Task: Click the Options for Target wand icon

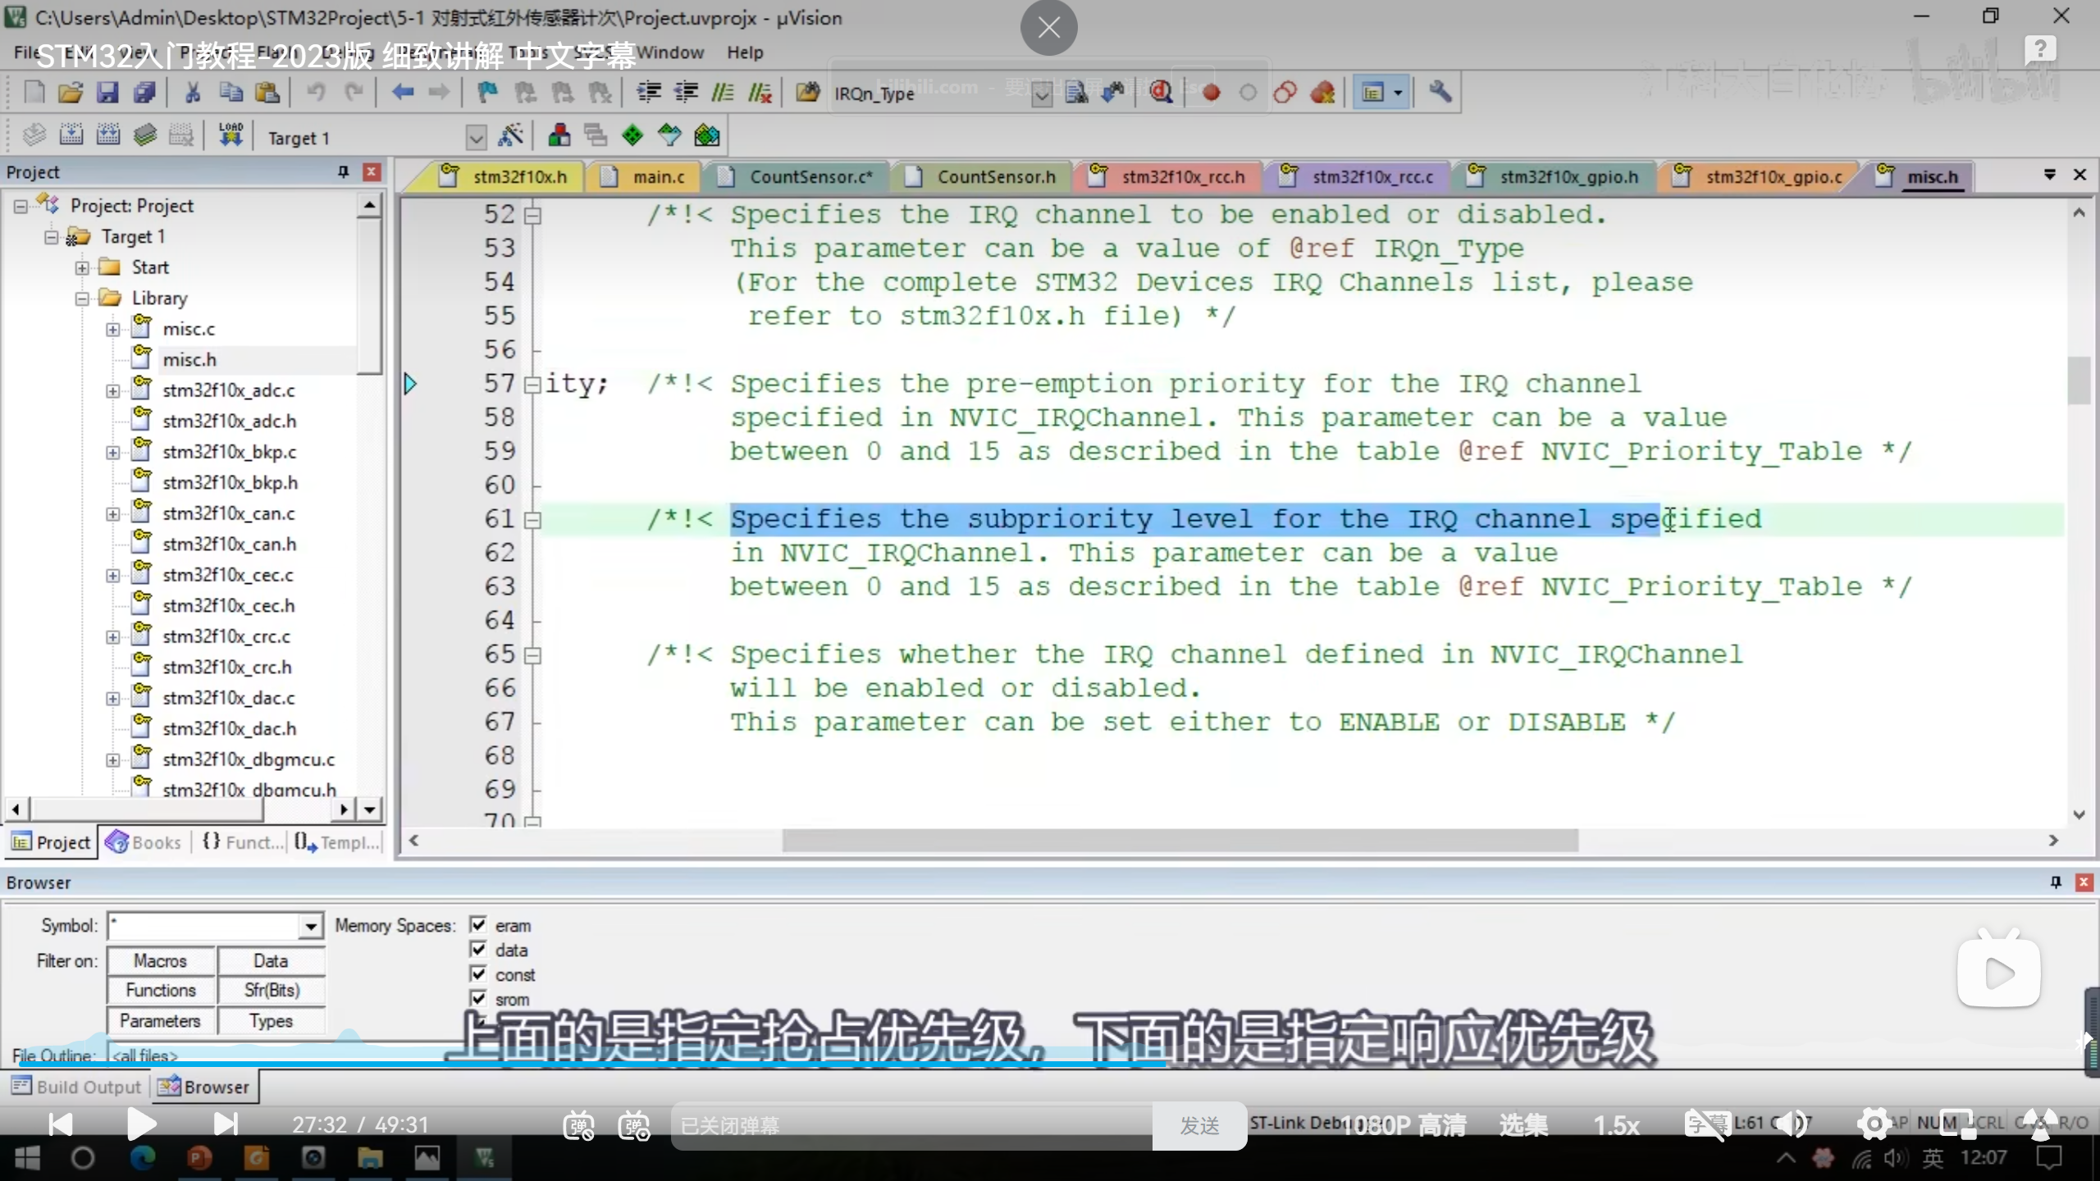Action: click(x=510, y=136)
